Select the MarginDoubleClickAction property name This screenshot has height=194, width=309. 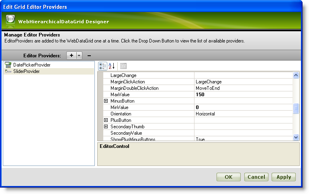[134, 88]
